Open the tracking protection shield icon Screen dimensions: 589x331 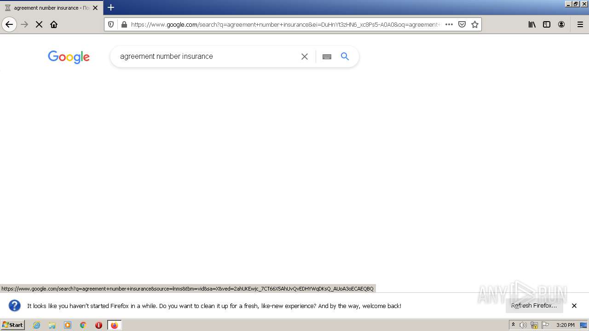point(111,24)
